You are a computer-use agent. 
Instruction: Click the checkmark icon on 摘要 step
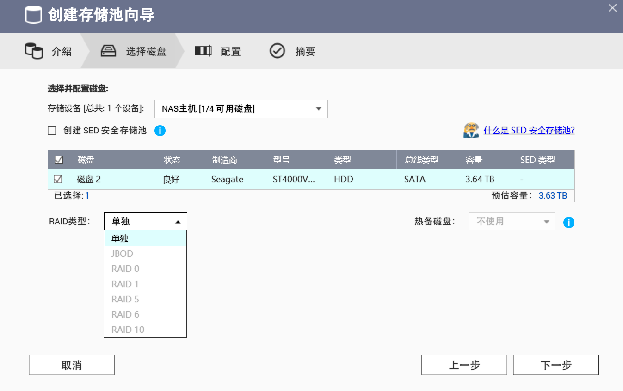coord(277,51)
